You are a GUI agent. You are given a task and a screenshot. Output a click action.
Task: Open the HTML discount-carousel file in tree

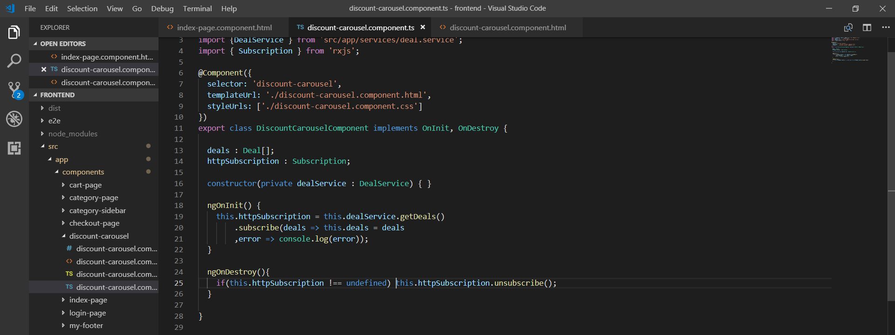pos(94,261)
